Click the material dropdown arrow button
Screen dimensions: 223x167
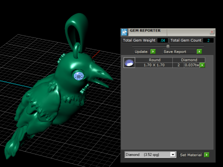point(173,154)
